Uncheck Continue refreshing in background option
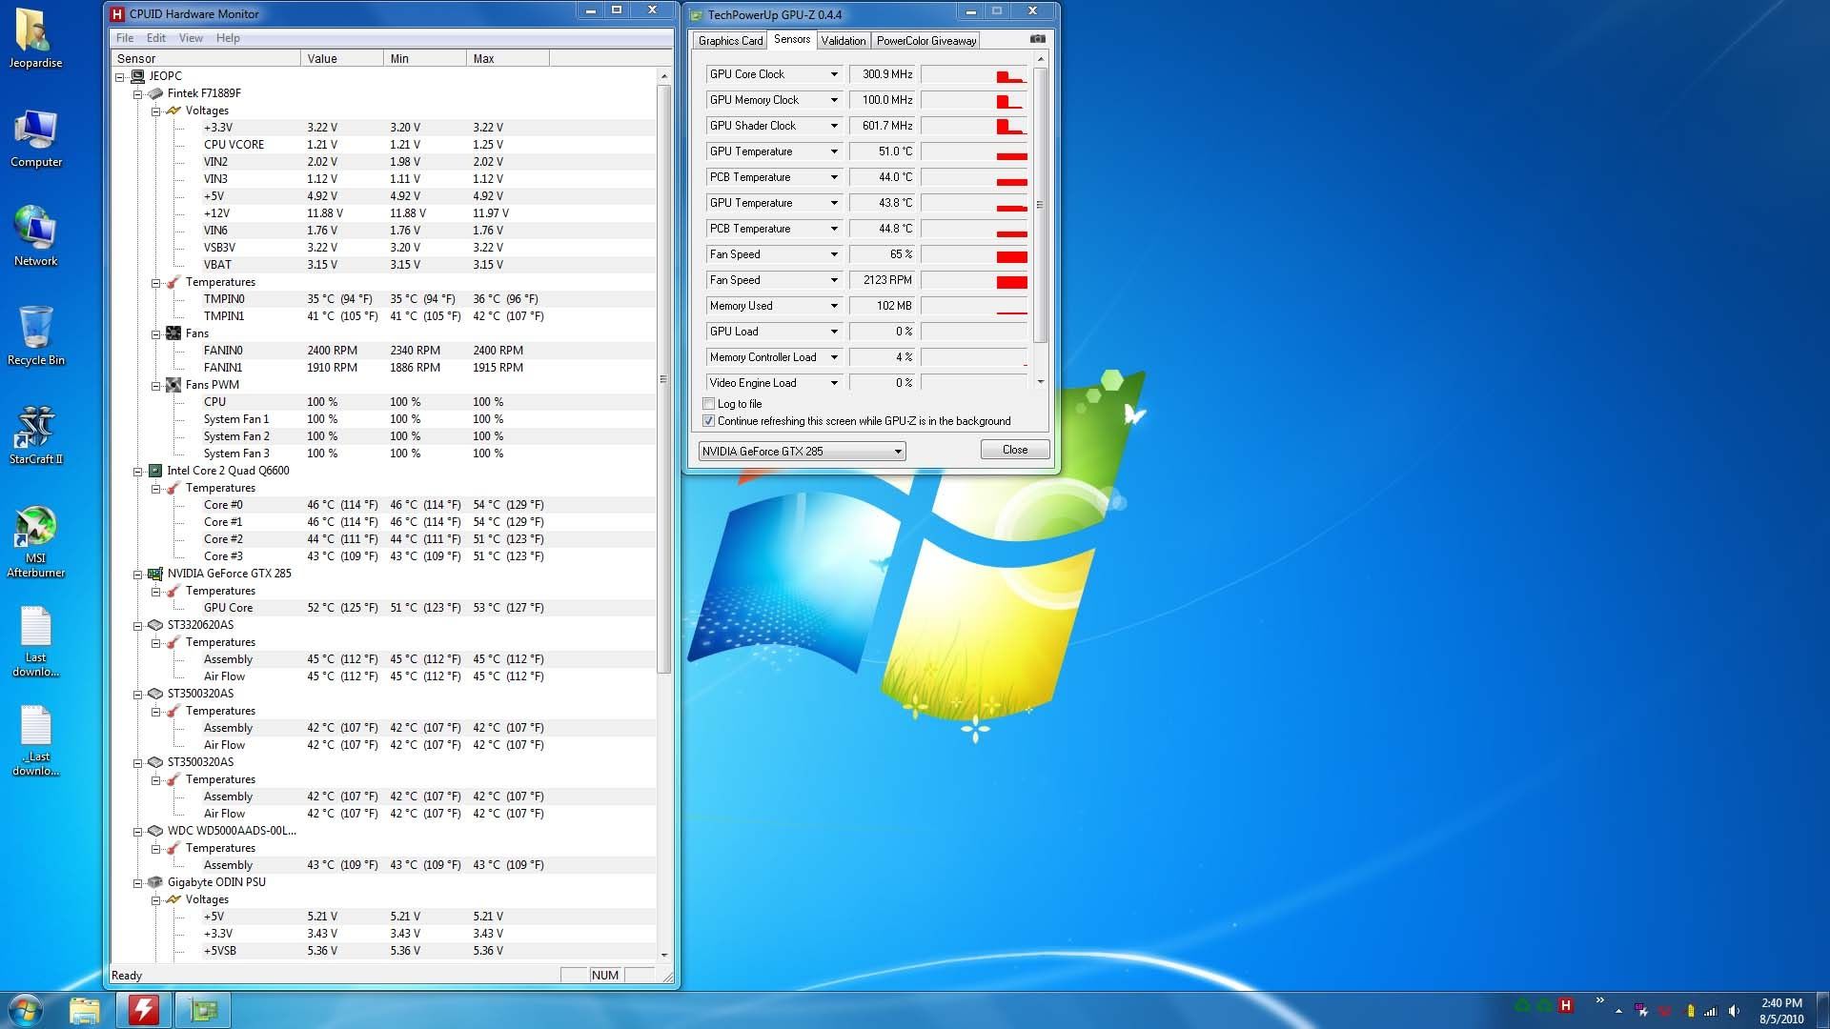Image resolution: width=1830 pixels, height=1029 pixels. tap(708, 421)
